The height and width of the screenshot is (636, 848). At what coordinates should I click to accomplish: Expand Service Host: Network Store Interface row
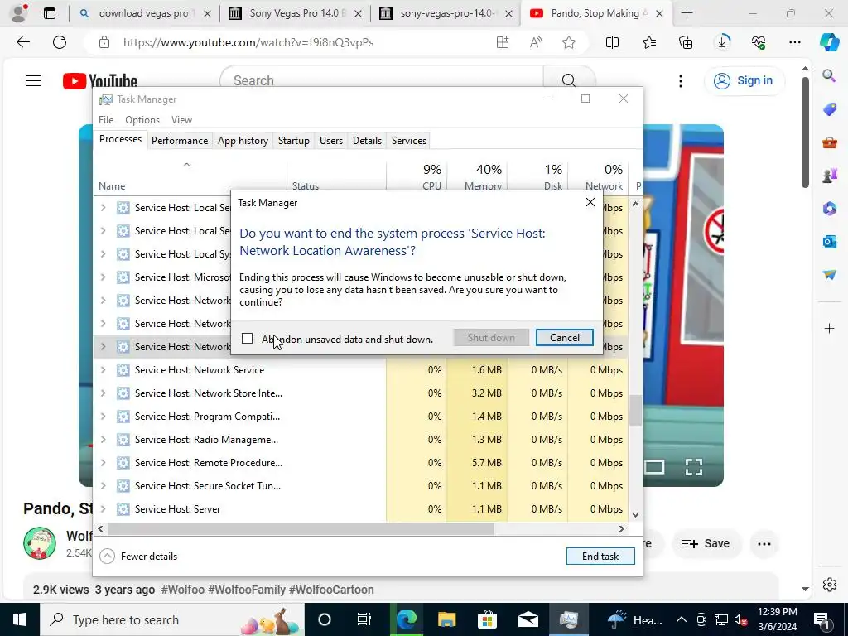coord(103,393)
